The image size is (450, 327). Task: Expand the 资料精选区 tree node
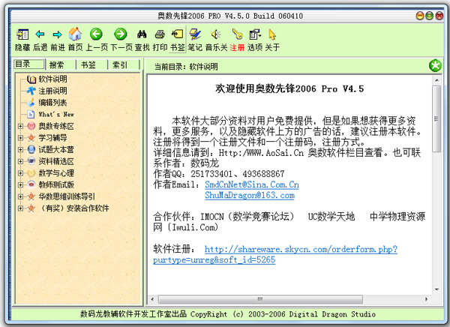pyautogui.click(x=20, y=161)
